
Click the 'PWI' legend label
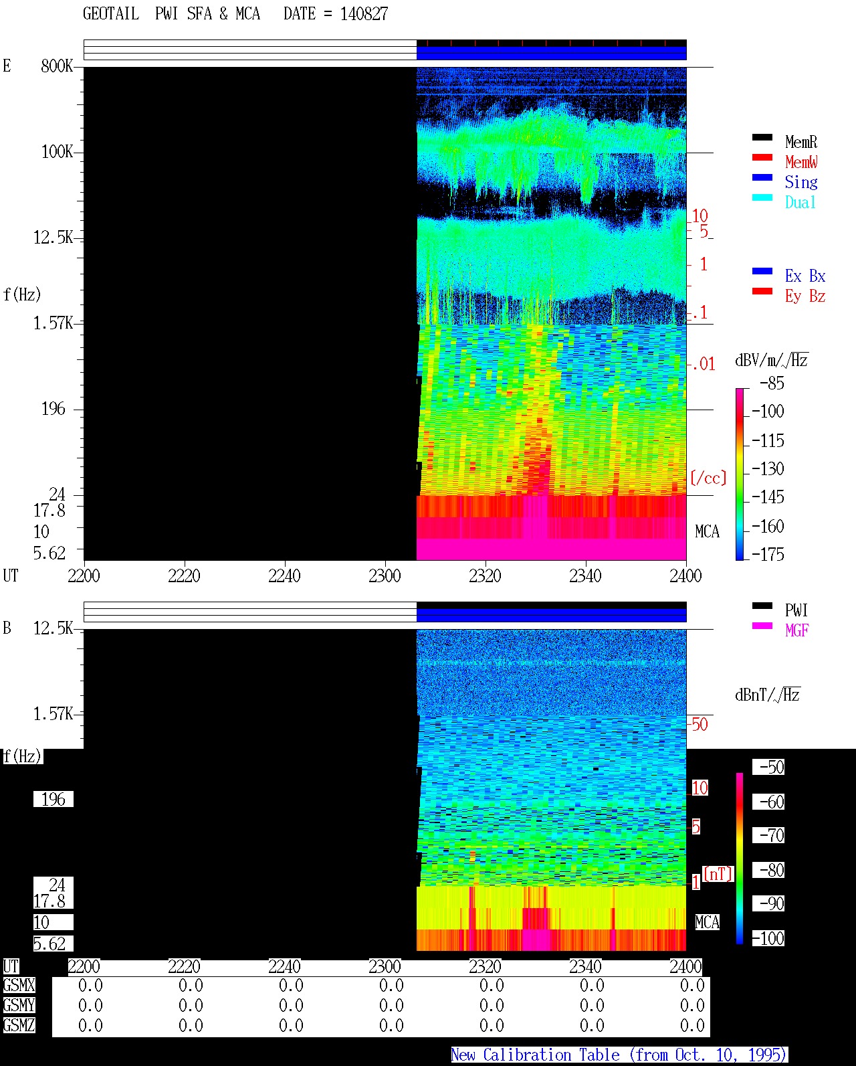click(x=796, y=610)
